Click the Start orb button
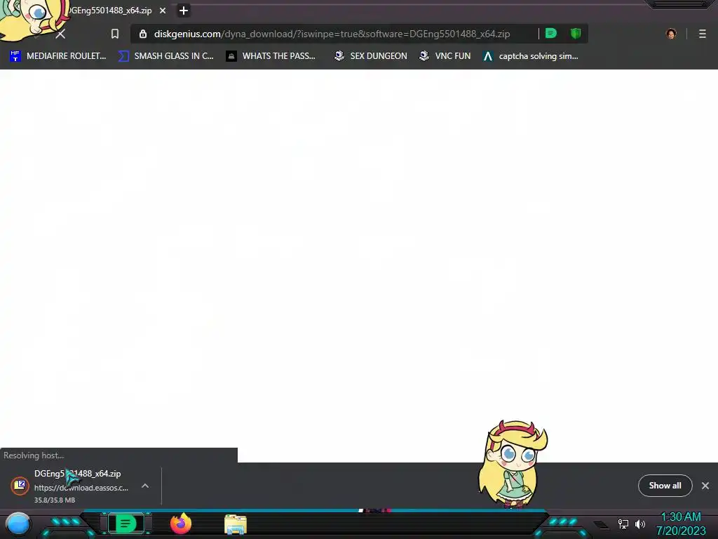Viewport: 718px width, 539px height. [18, 524]
